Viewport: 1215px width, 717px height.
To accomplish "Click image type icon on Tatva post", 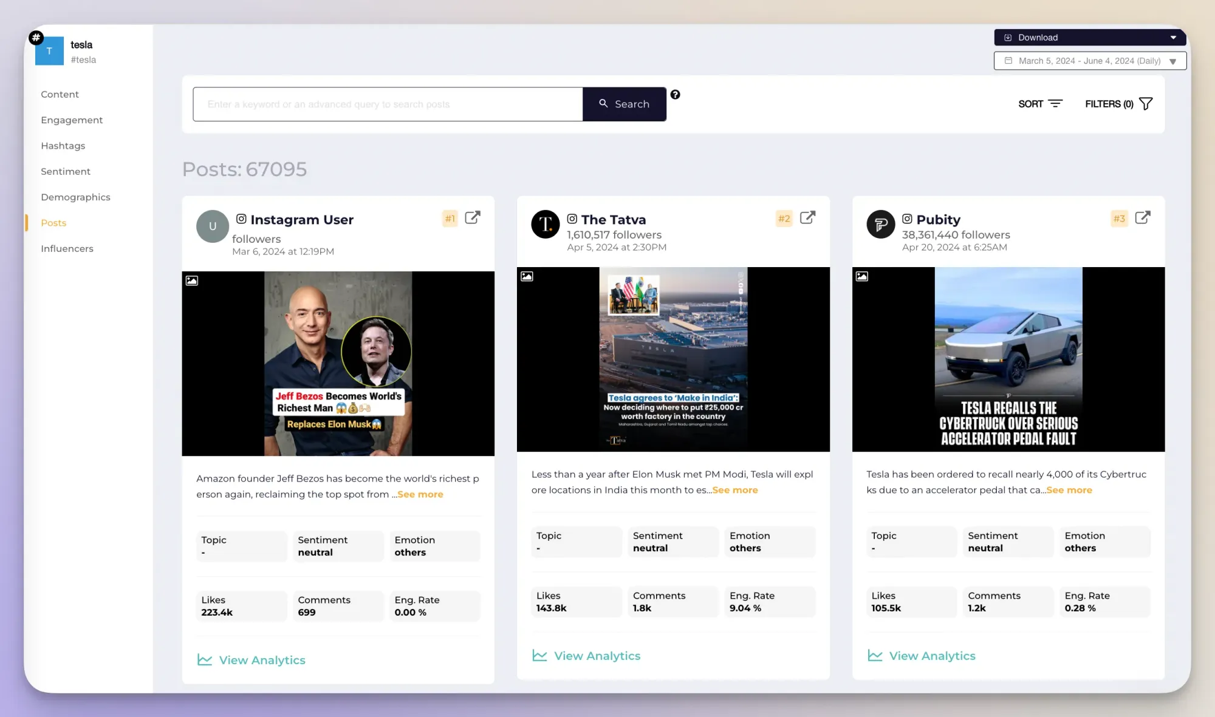I will click(x=527, y=276).
